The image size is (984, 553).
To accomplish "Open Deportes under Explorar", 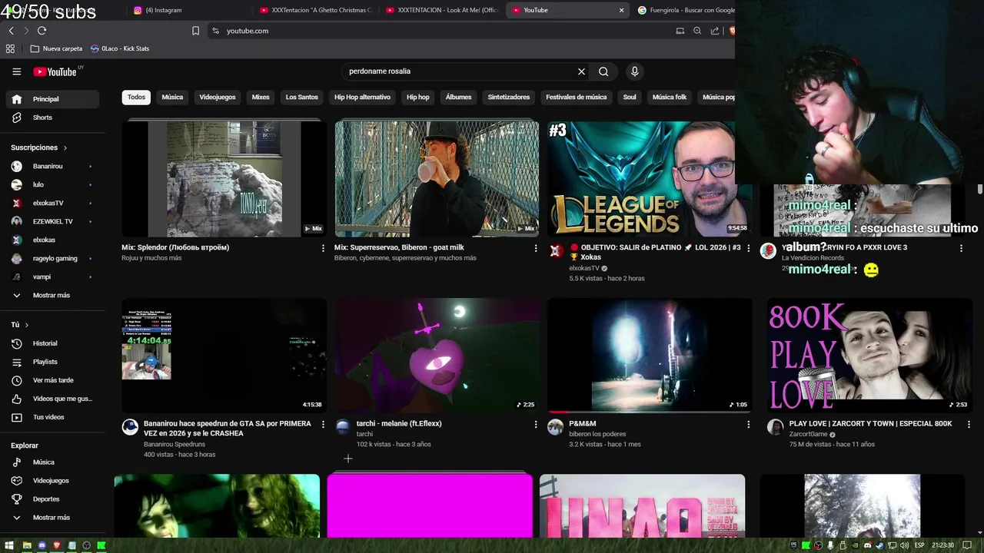I will pyautogui.click(x=52, y=499).
